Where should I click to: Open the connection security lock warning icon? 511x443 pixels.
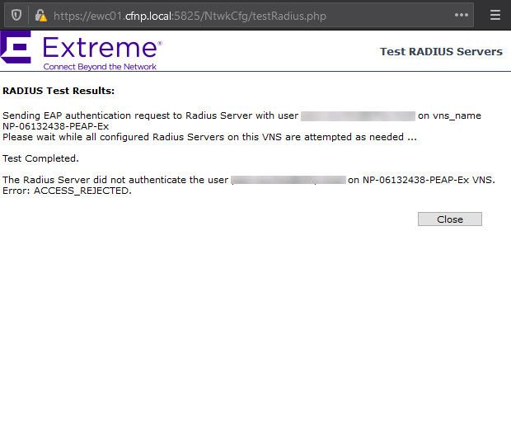point(40,16)
